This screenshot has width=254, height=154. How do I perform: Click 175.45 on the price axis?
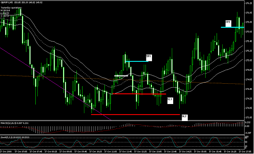pyautogui.click(x=248, y=41)
